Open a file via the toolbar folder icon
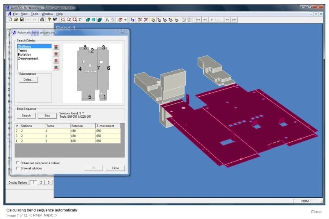This screenshot has width=329, height=219. tap(16, 19)
